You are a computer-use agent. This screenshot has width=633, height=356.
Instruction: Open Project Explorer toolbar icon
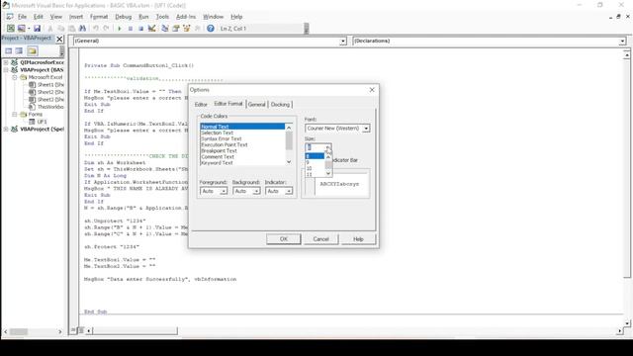pos(165,29)
